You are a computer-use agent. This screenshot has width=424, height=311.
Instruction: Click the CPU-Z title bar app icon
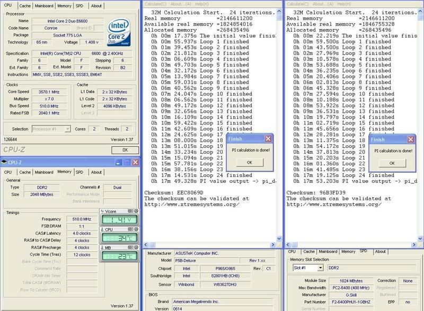point(4,162)
